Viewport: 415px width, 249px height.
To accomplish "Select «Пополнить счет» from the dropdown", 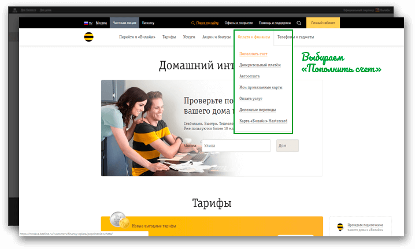I will 253,54.
